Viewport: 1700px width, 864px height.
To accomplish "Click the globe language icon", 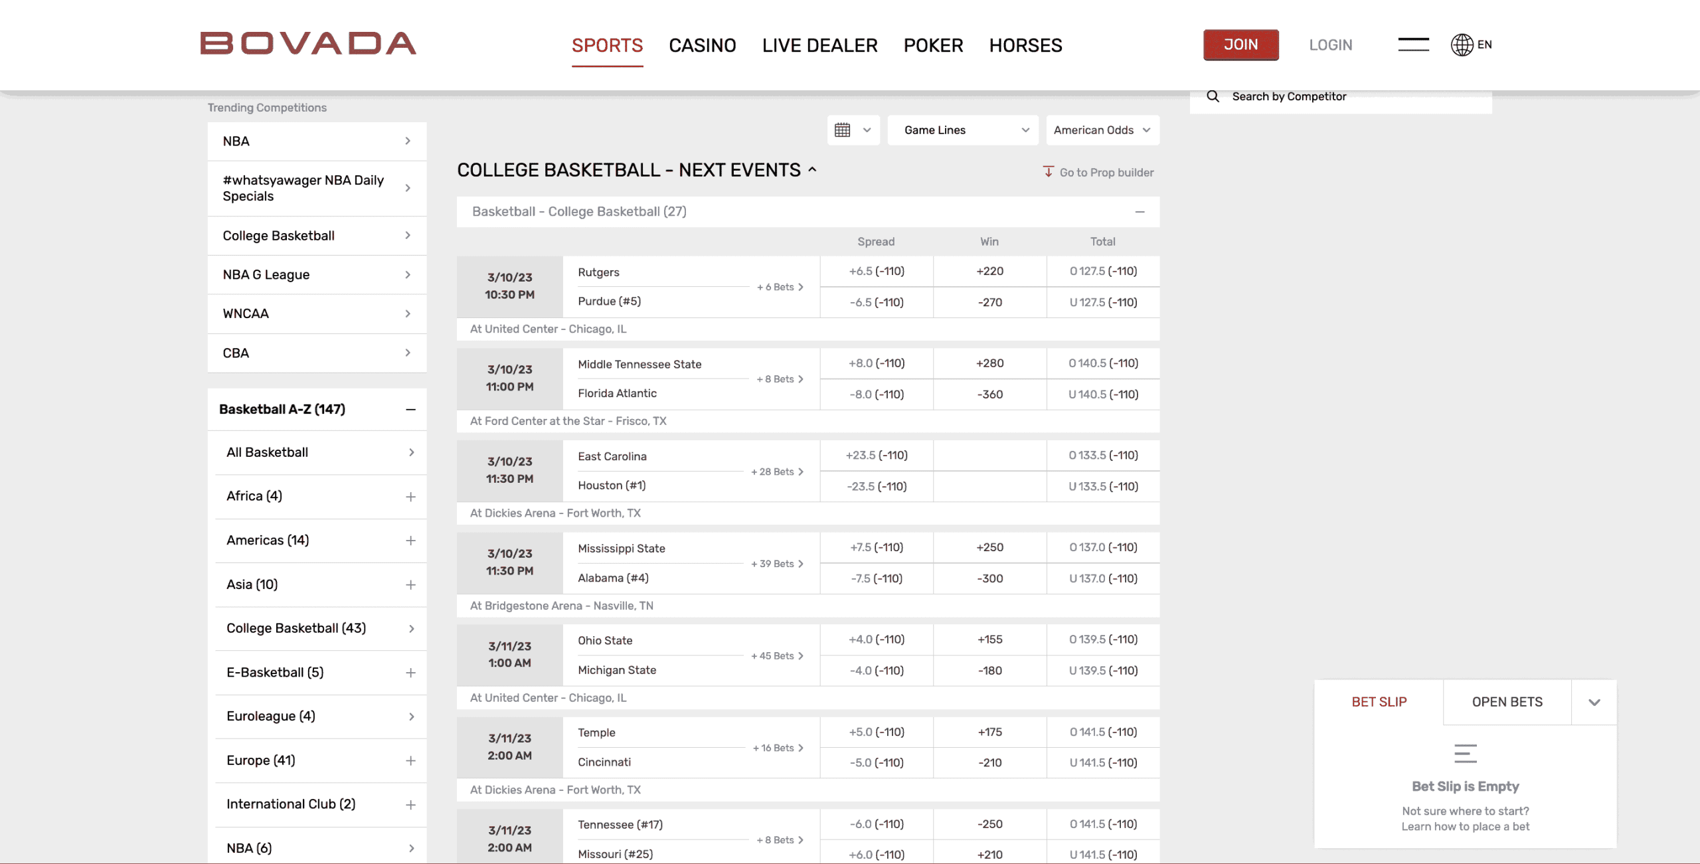I will click(1462, 44).
